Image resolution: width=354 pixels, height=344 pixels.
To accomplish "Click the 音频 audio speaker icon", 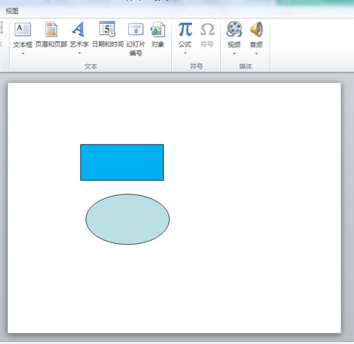I will click(x=256, y=29).
